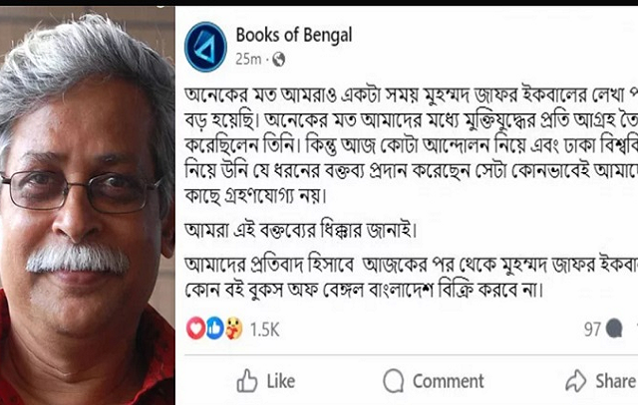Click the Comment text label
Image resolution: width=638 pixels, height=405 pixels.
tap(449, 381)
